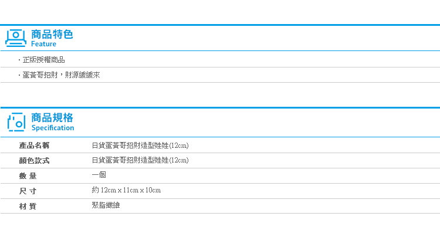This screenshot has width=440, height=240.
Task: Click the 產品名稱 row label
Action: pos(34,146)
